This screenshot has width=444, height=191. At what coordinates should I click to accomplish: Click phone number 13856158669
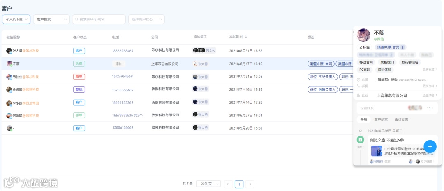pyautogui.click(x=123, y=127)
